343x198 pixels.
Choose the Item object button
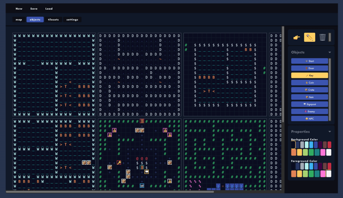point(310,97)
